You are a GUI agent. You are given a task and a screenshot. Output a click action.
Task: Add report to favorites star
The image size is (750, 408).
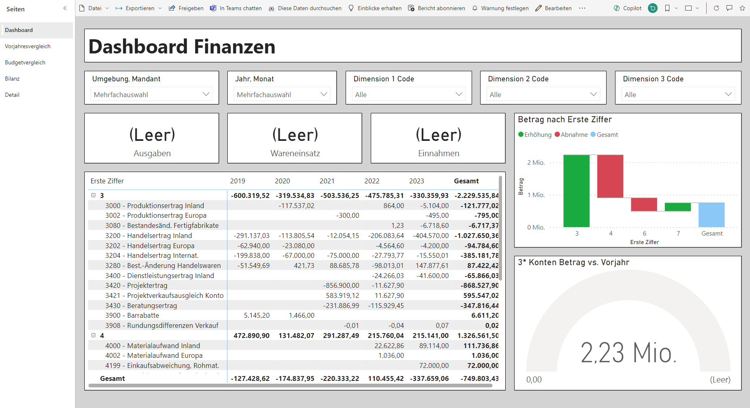pos(742,8)
